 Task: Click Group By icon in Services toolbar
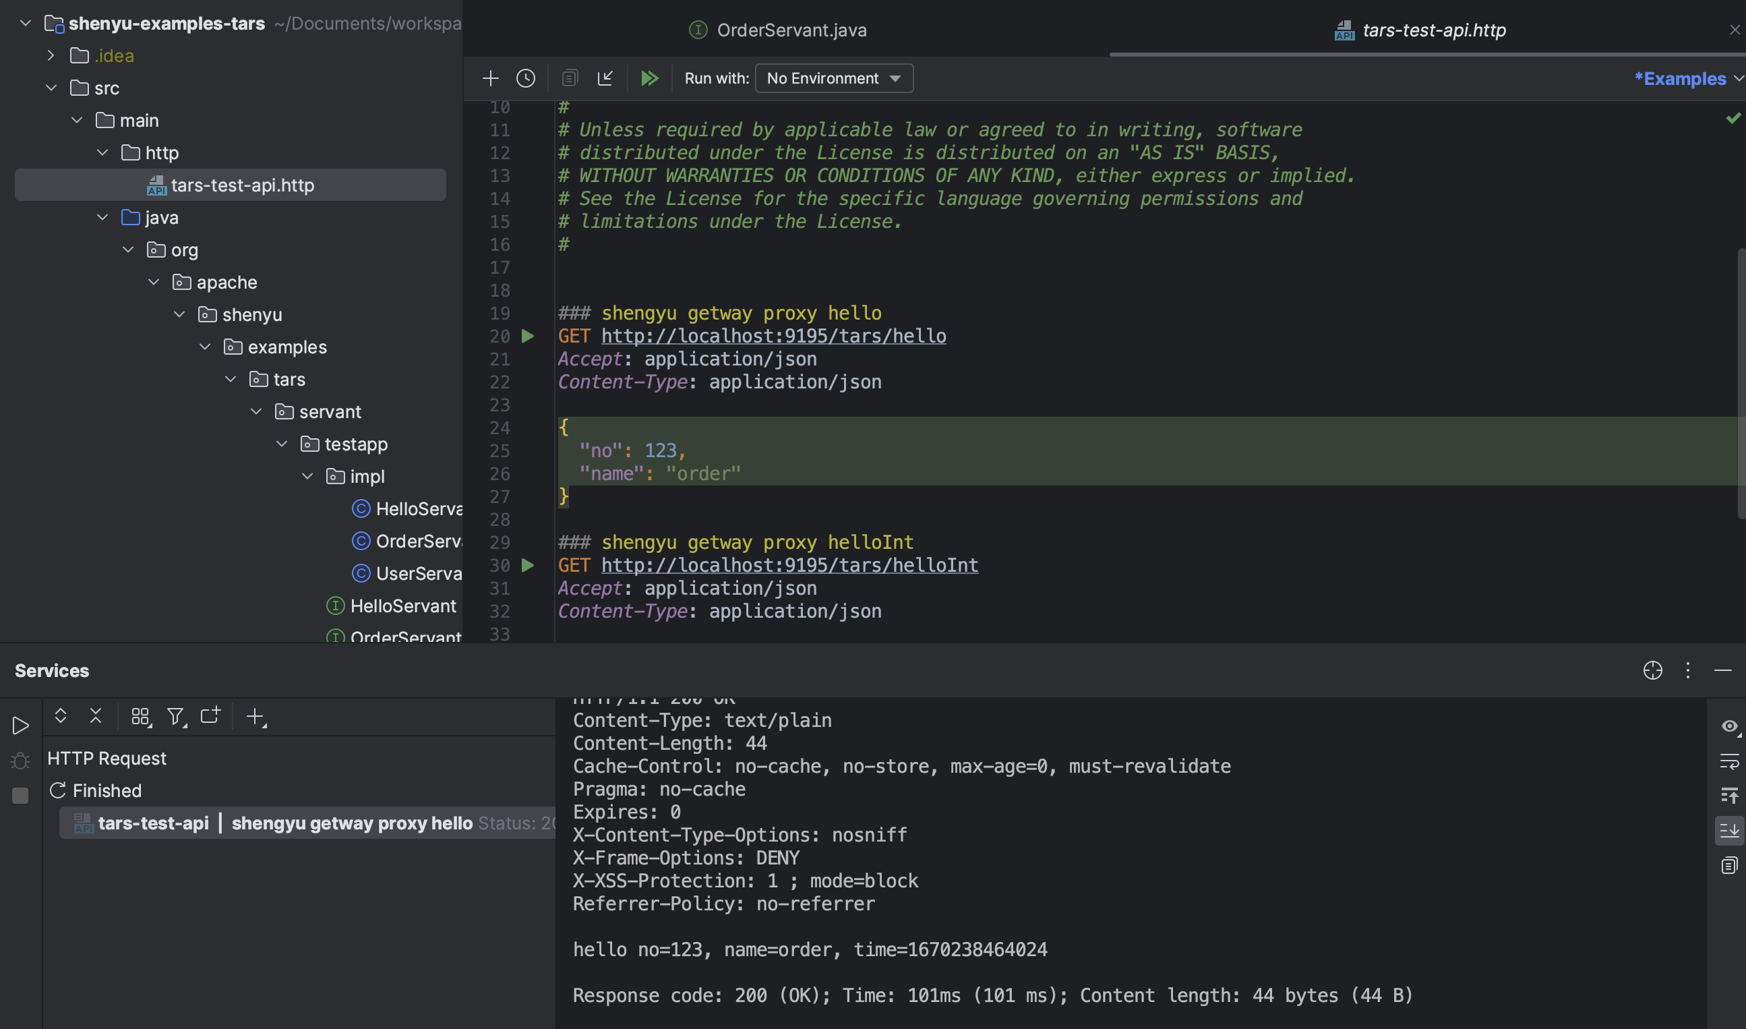click(x=141, y=716)
